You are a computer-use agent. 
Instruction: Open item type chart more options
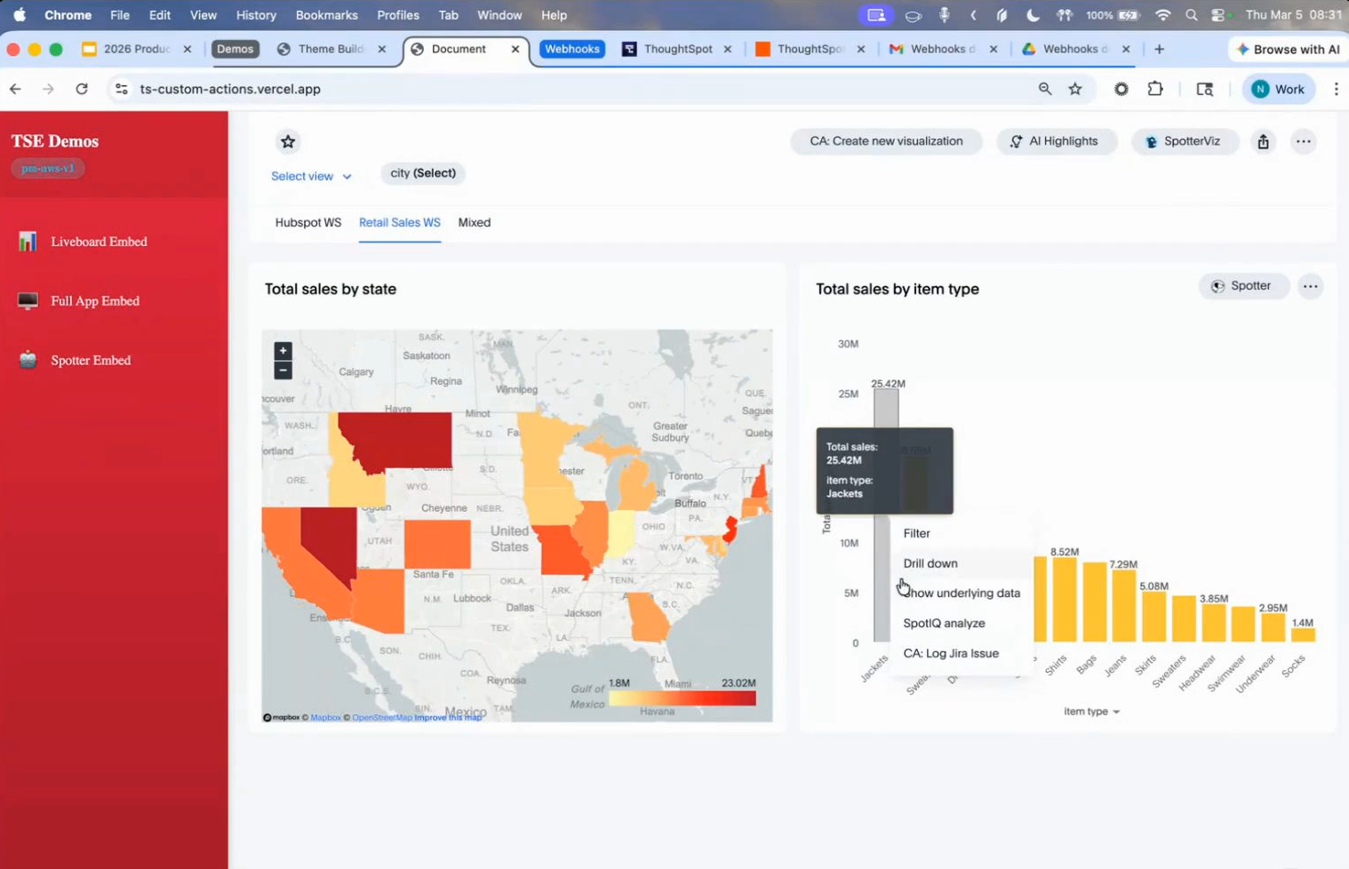click(x=1310, y=286)
